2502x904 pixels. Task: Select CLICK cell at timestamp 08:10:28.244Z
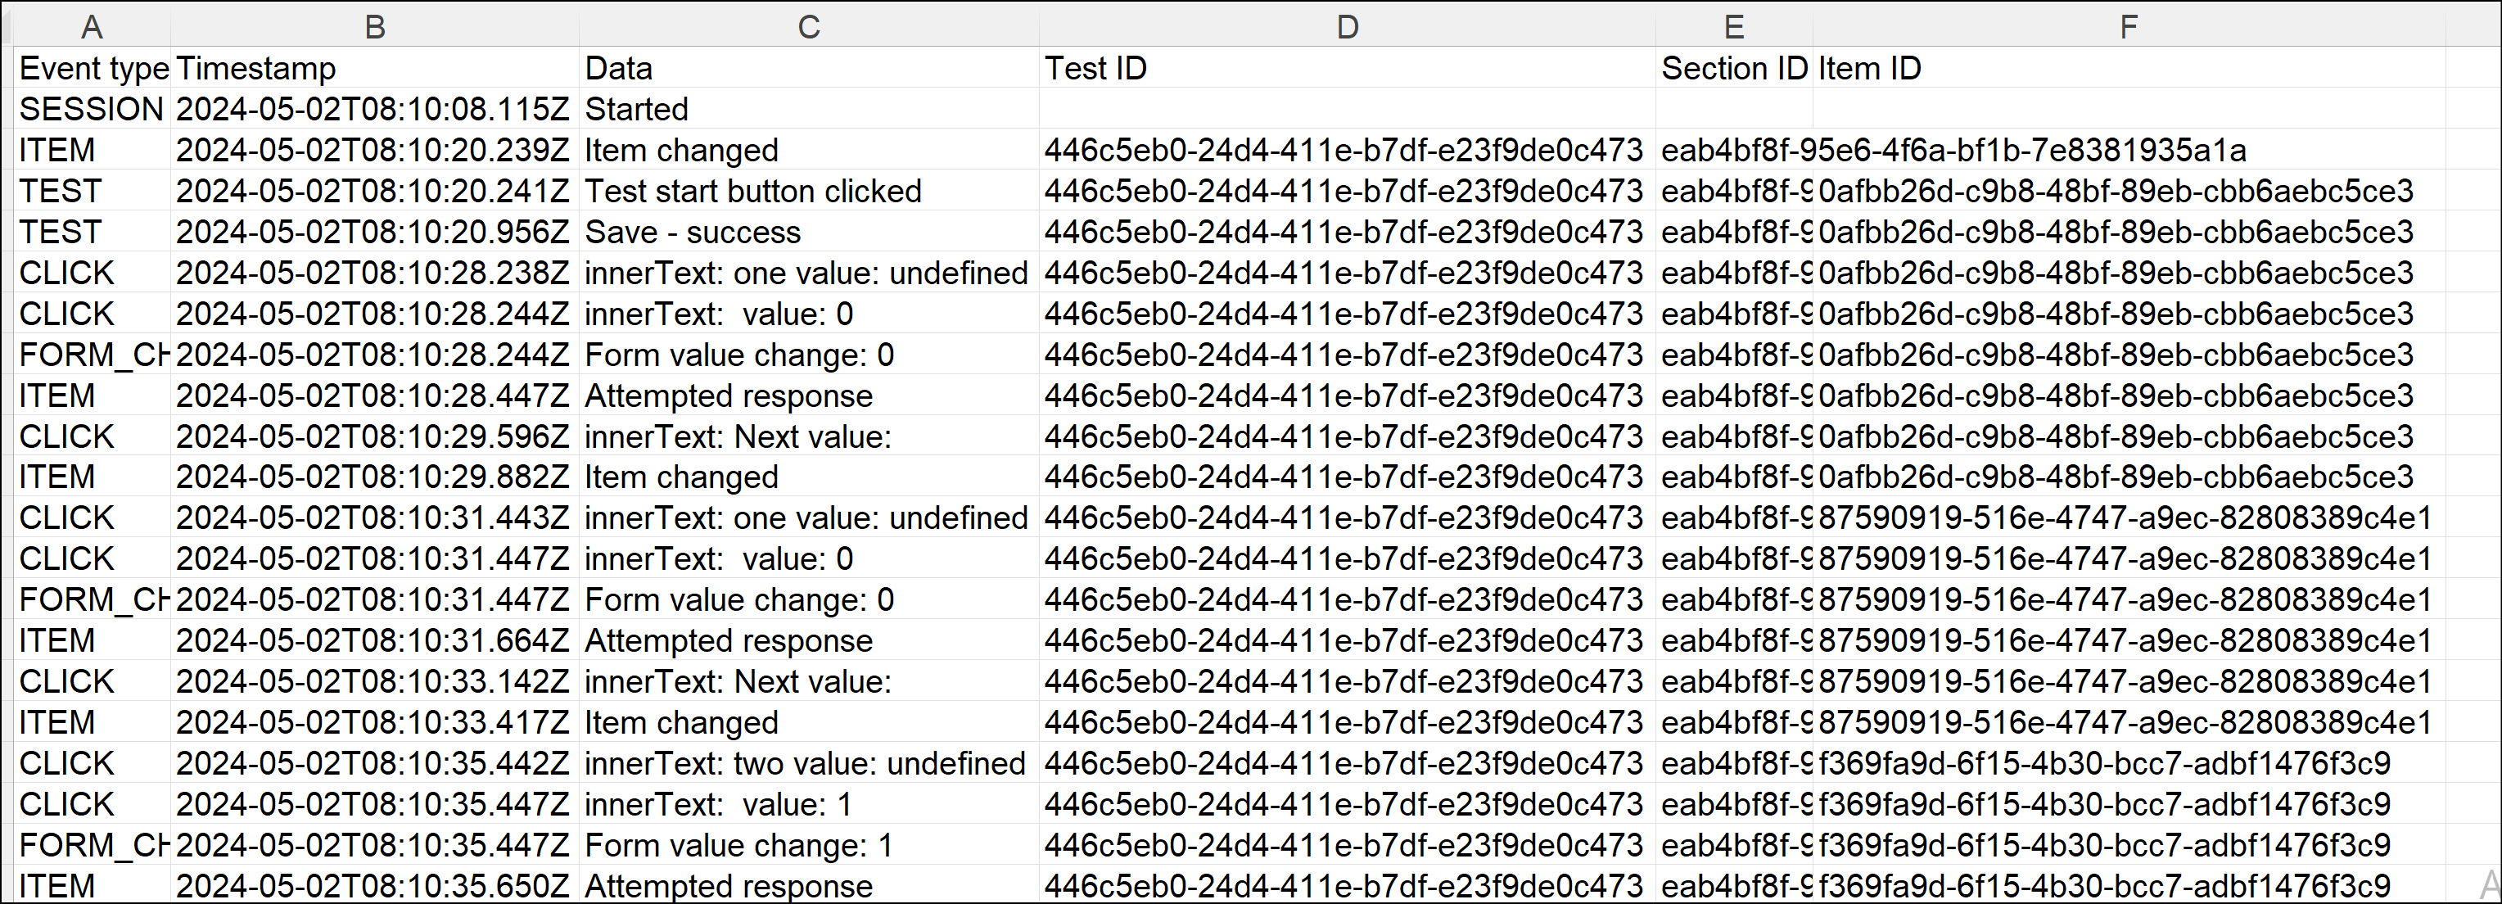[x=93, y=313]
